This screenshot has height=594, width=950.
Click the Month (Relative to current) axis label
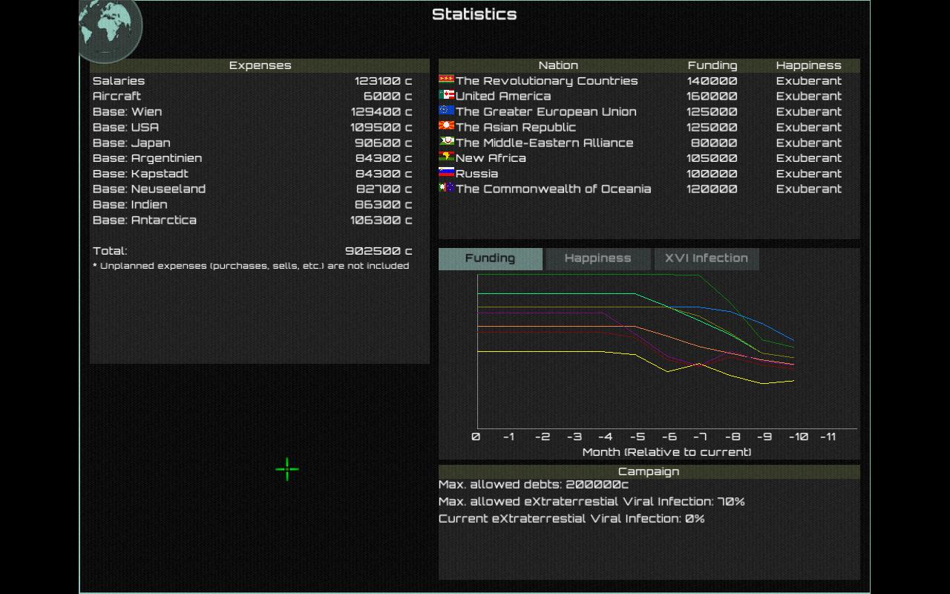pos(666,452)
